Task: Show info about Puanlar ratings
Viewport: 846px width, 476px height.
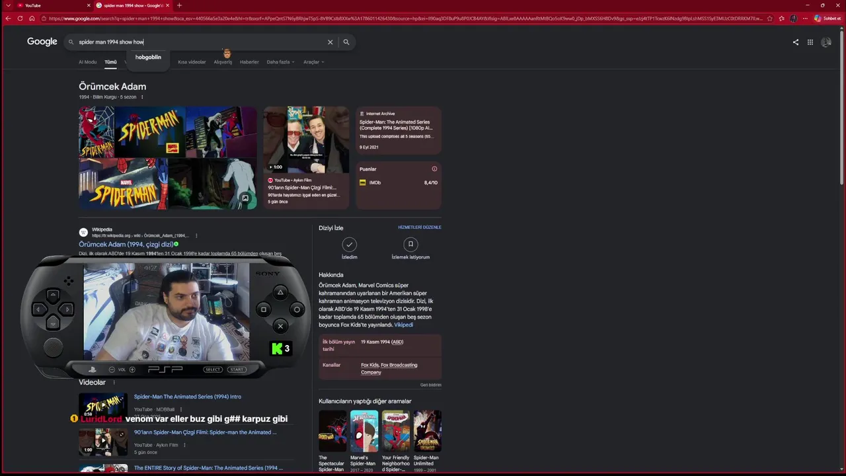Action: (434, 169)
